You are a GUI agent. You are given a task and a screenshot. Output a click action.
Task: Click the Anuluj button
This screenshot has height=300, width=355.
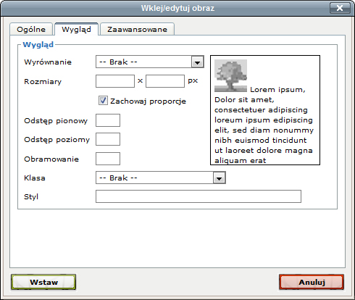pos(312,282)
